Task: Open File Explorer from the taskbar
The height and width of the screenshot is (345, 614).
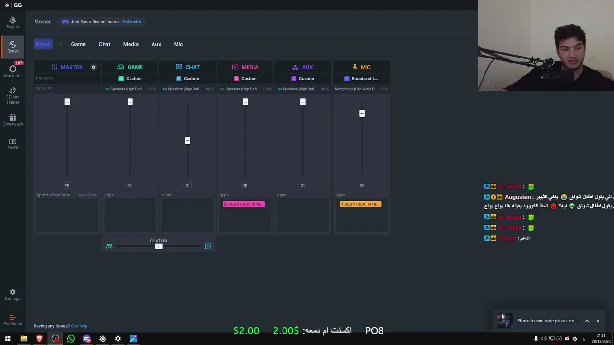Action: (x=24, y=339)
